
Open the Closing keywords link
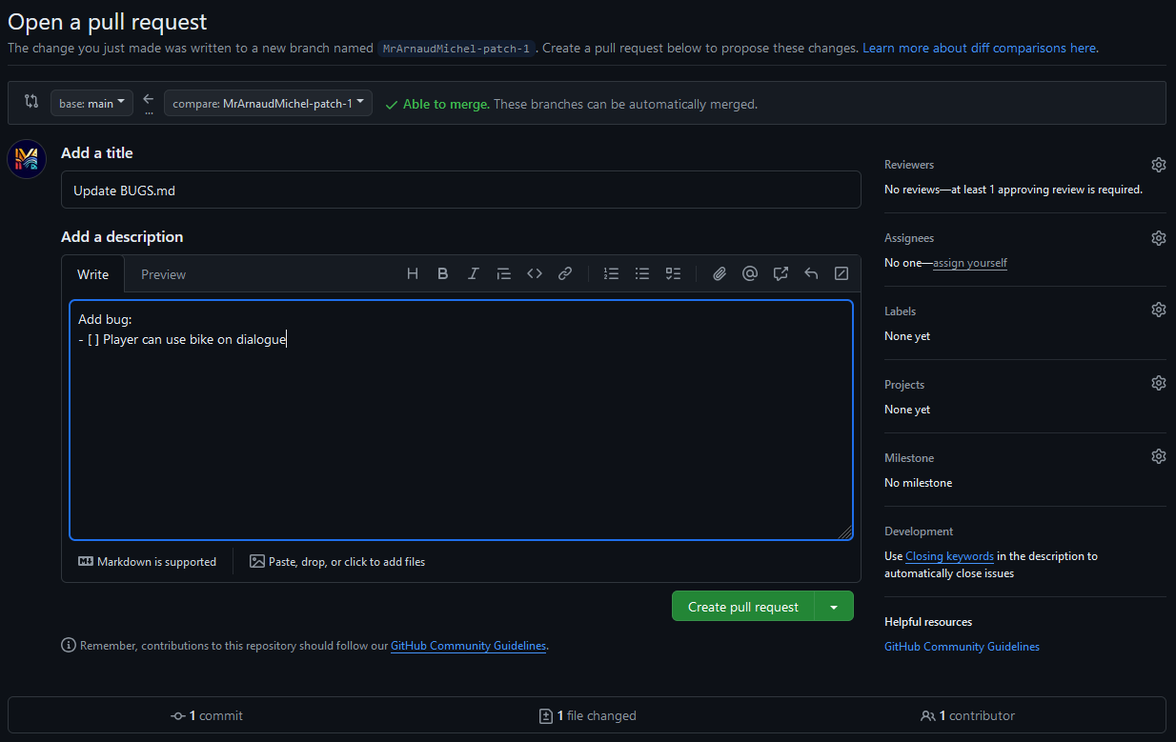[x=949, y=556]
